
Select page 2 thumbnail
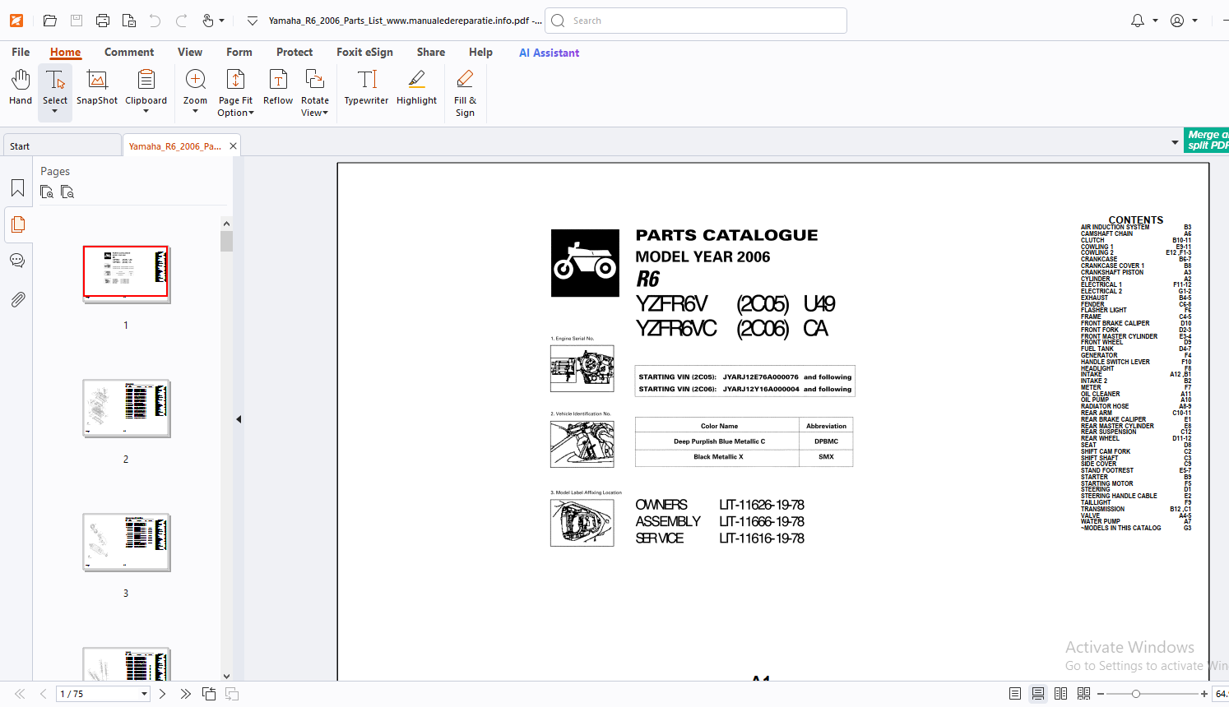pyautogui.click(x=126, y=408)
